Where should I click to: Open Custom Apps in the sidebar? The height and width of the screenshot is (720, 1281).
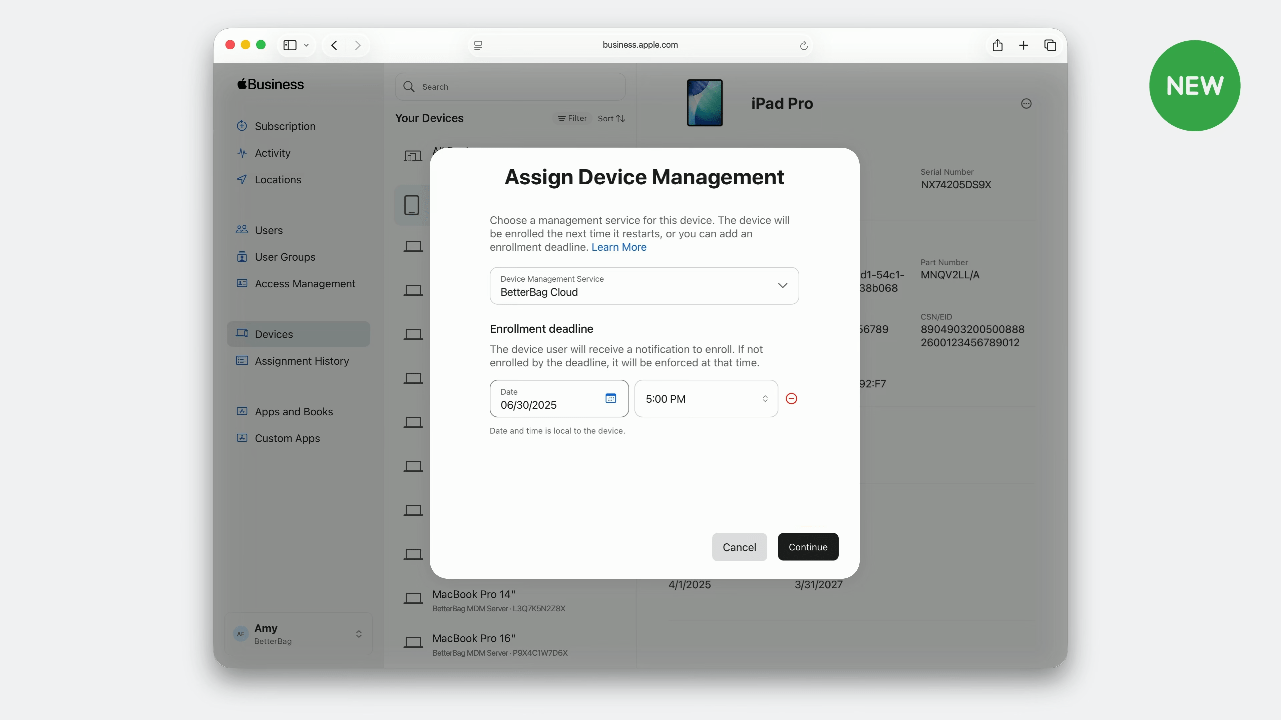(298, 439)
